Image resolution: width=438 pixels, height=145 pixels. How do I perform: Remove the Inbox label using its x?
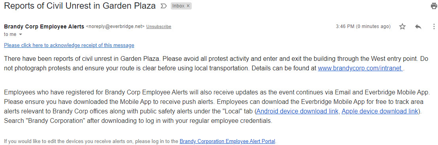point(188,6)
